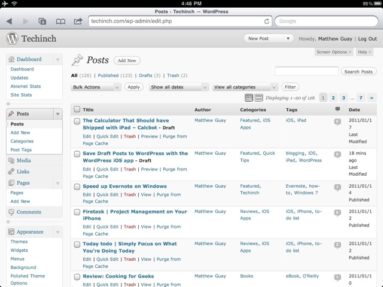Click Quick Edit for Speed up Evernote
383x287 pixels.
point(108,194)
